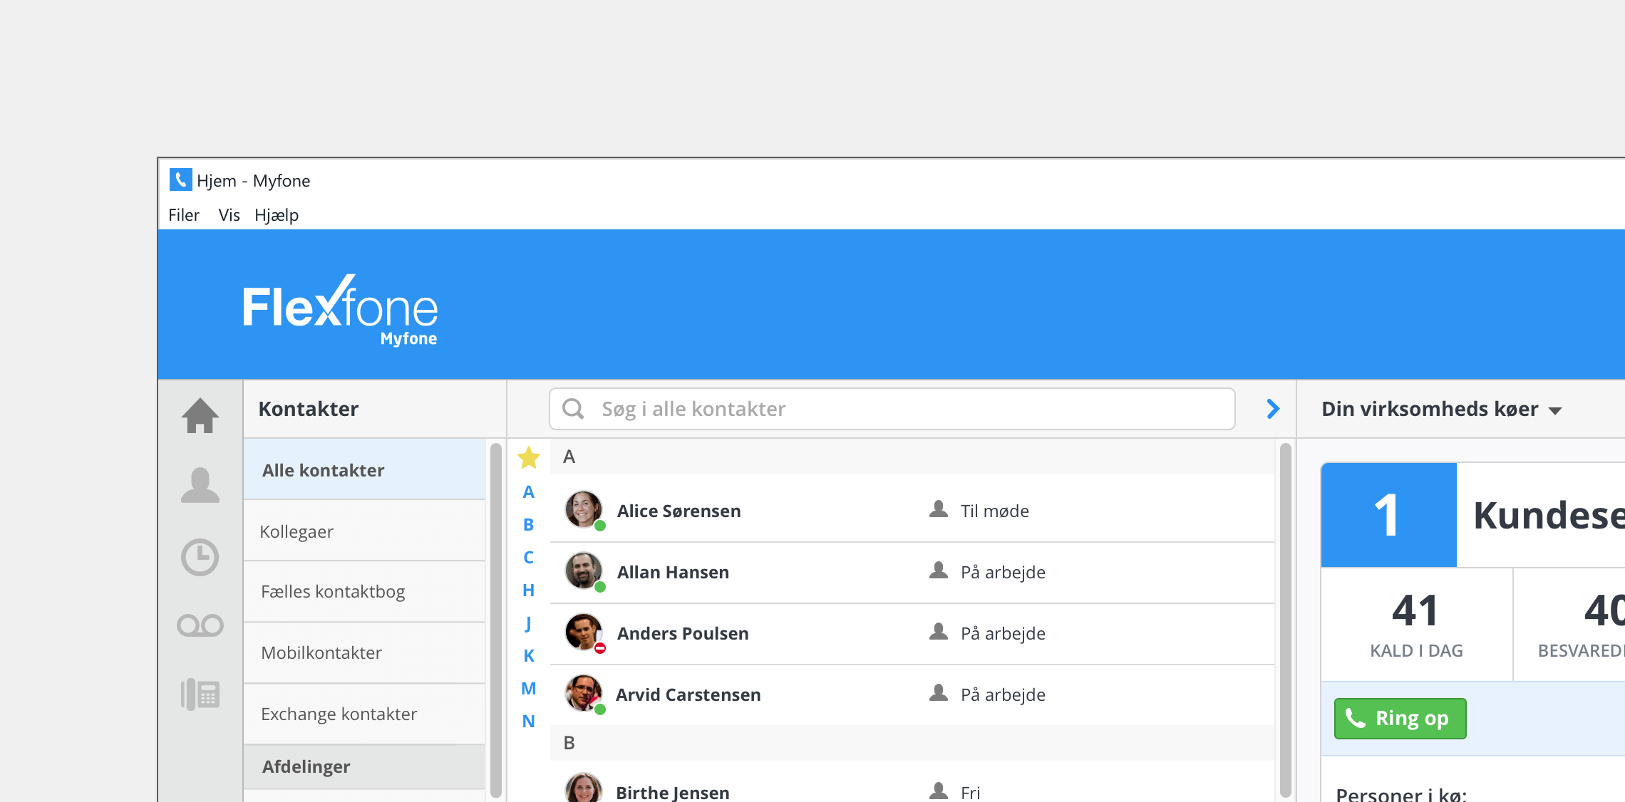The width and height of the screenshot is (1625, 802).
Task: Click the green Ring op button
Action: pos(1400,719)
